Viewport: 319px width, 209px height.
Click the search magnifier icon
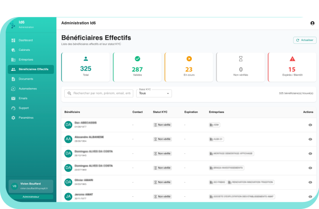coord(69,93)
